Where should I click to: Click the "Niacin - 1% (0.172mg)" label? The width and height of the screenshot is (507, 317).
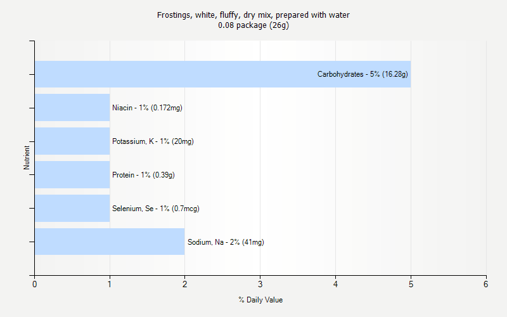(x=147, y=108)
